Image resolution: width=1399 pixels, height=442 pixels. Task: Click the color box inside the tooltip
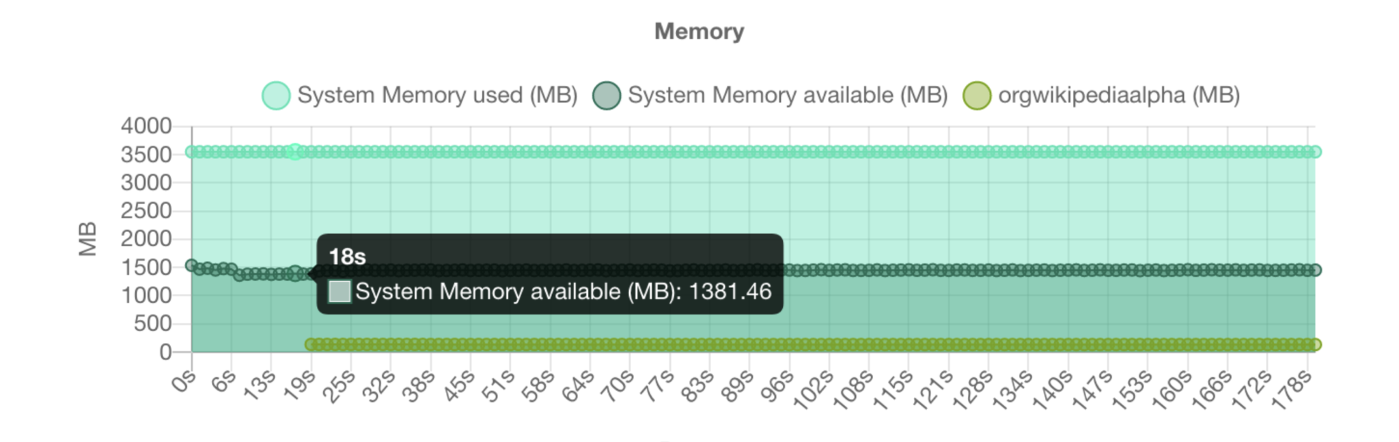tap(340, 292)
